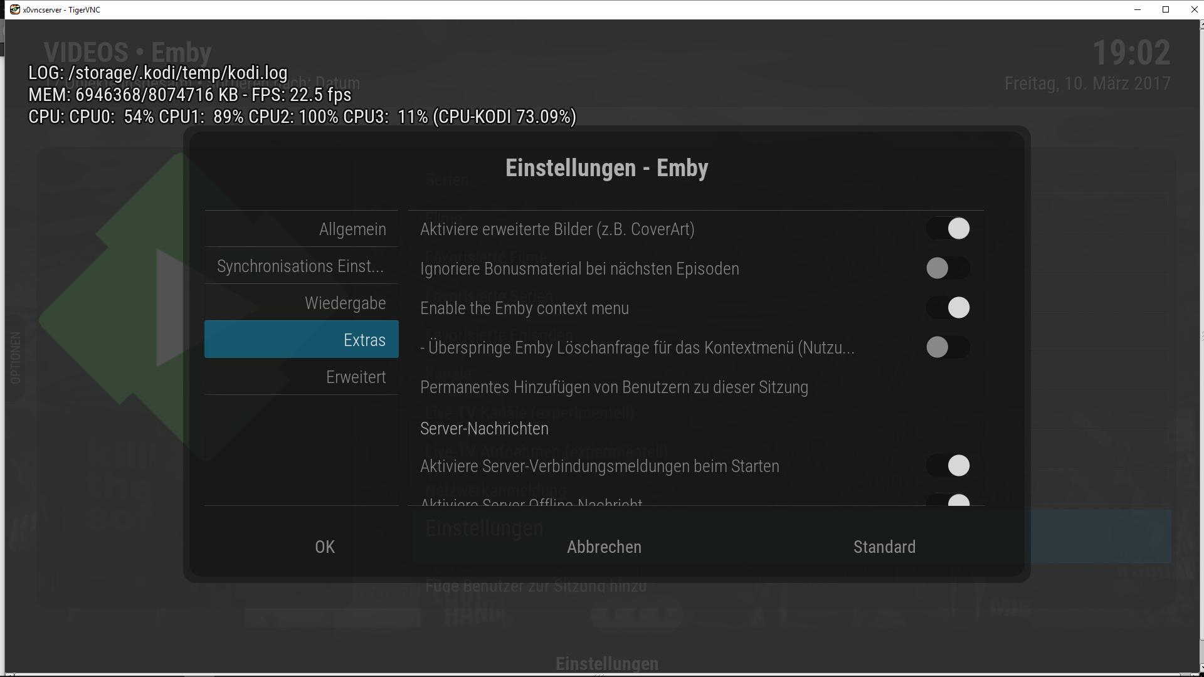
Task: Open the Allgemein settings category
Action: [x=302, y=229]
